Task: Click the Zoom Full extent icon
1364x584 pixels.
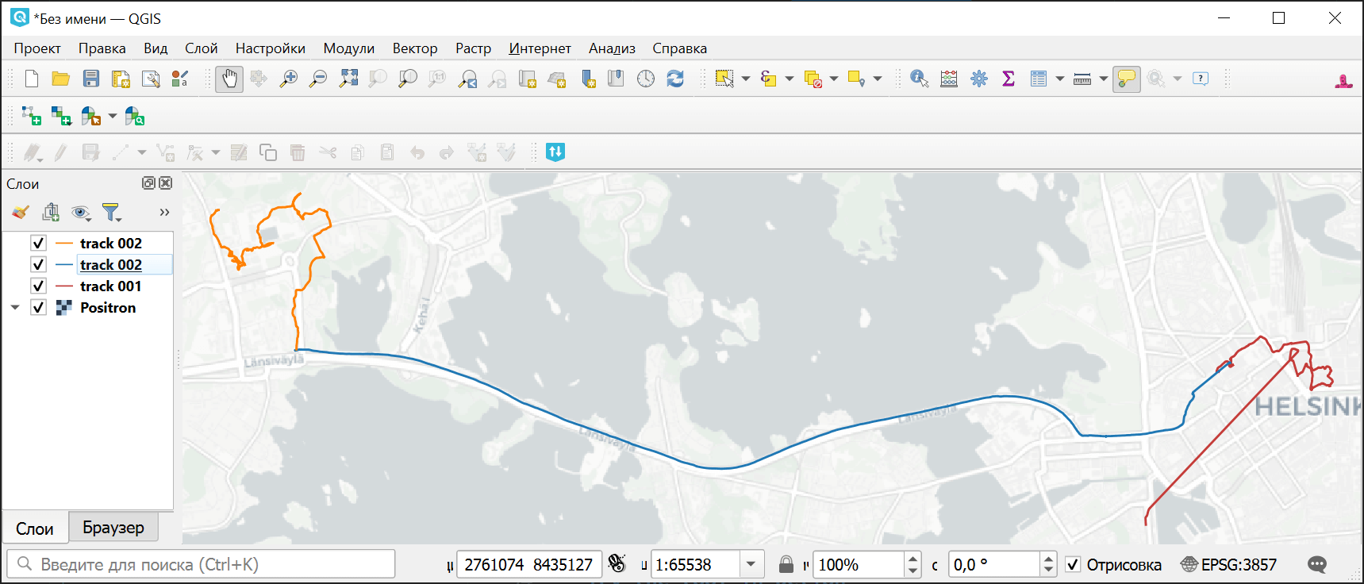Action: 348,79
